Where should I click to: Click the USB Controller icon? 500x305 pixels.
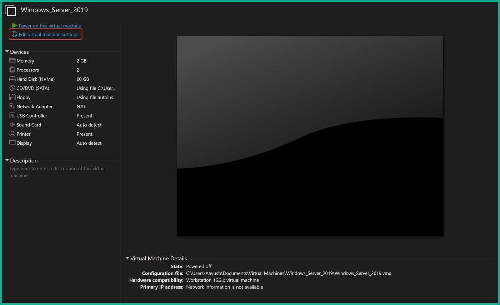pyautogui.click(x=12, y=115)
